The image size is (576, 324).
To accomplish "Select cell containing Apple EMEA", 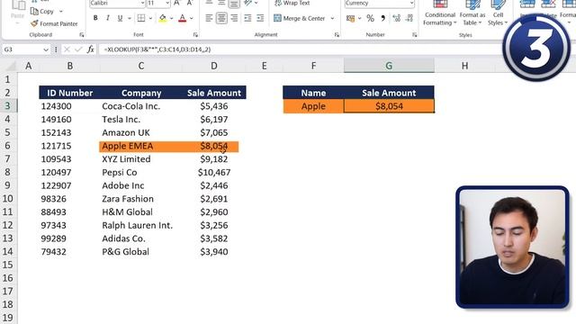I will [x=141, y=146].
